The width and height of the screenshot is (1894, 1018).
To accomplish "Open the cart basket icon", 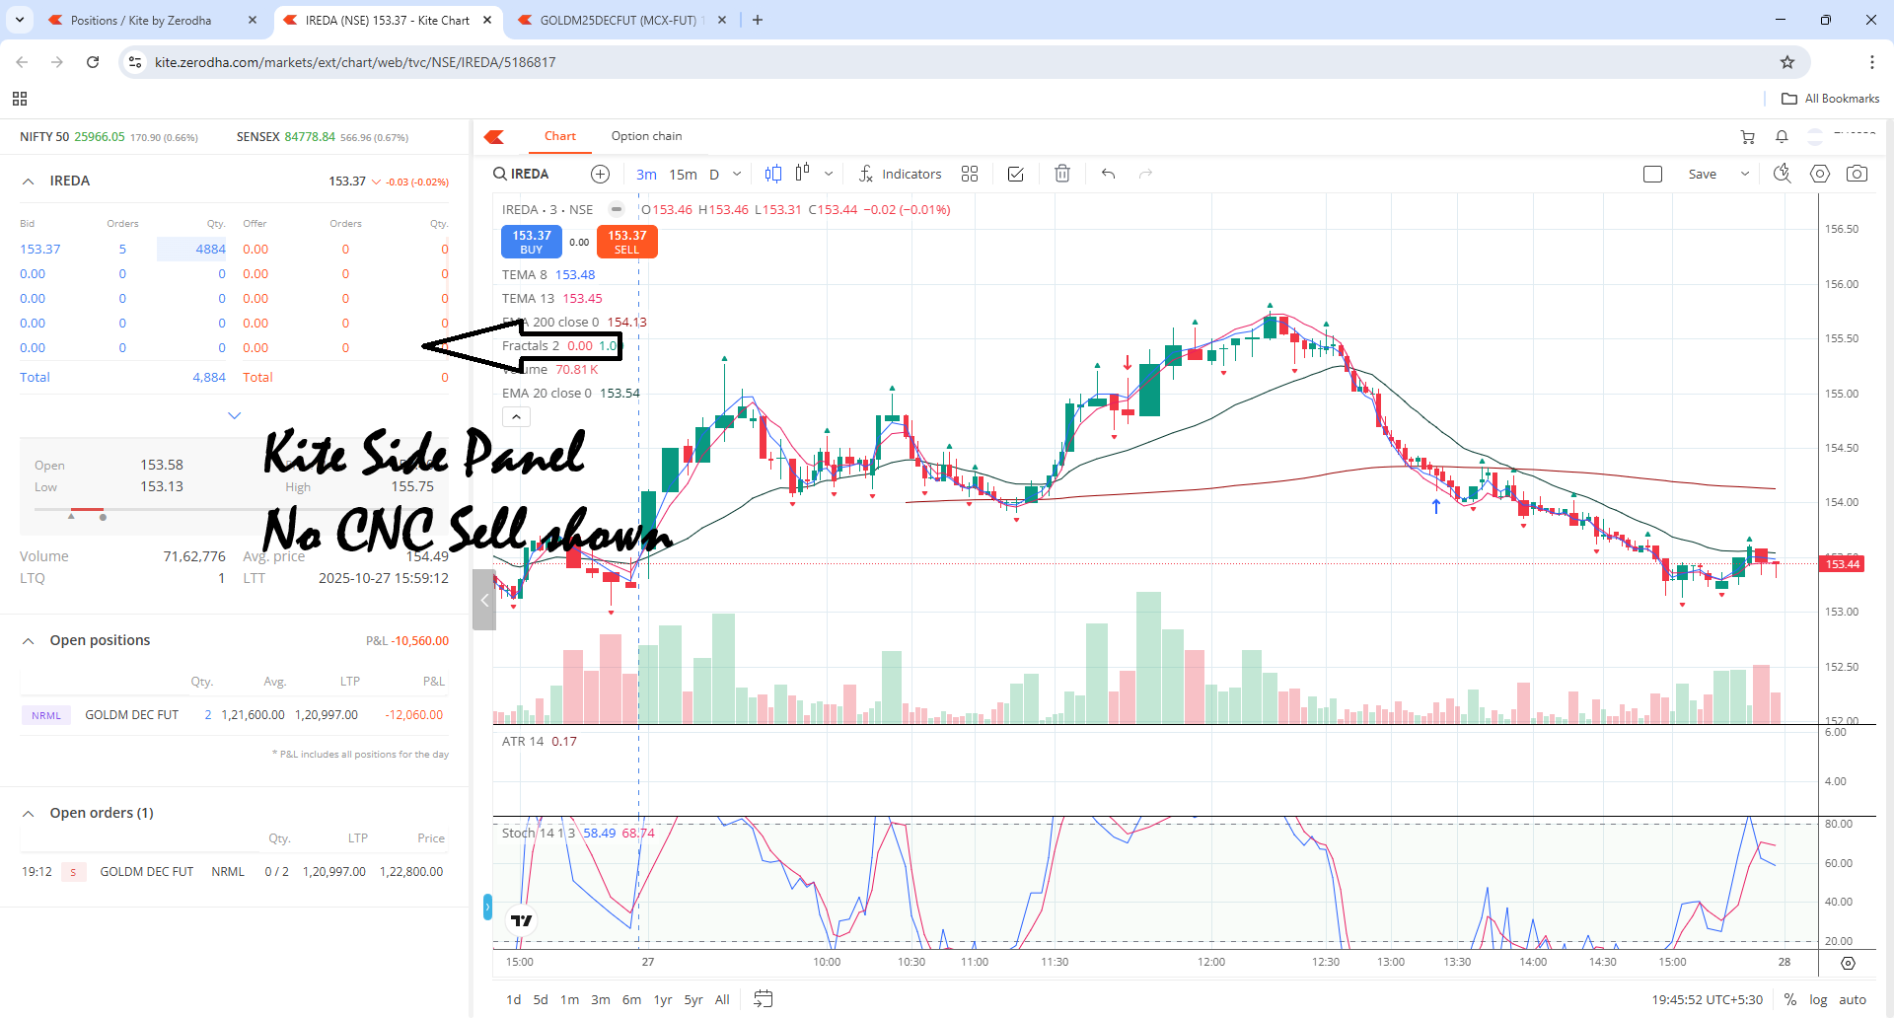I will (x=1747, y=137).
